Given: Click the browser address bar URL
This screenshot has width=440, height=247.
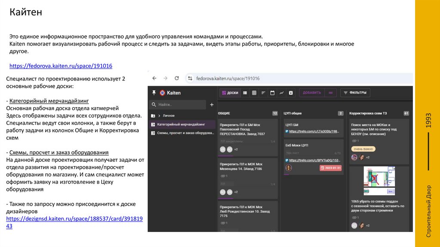Looking at the screenshot, I should [228, 78].
